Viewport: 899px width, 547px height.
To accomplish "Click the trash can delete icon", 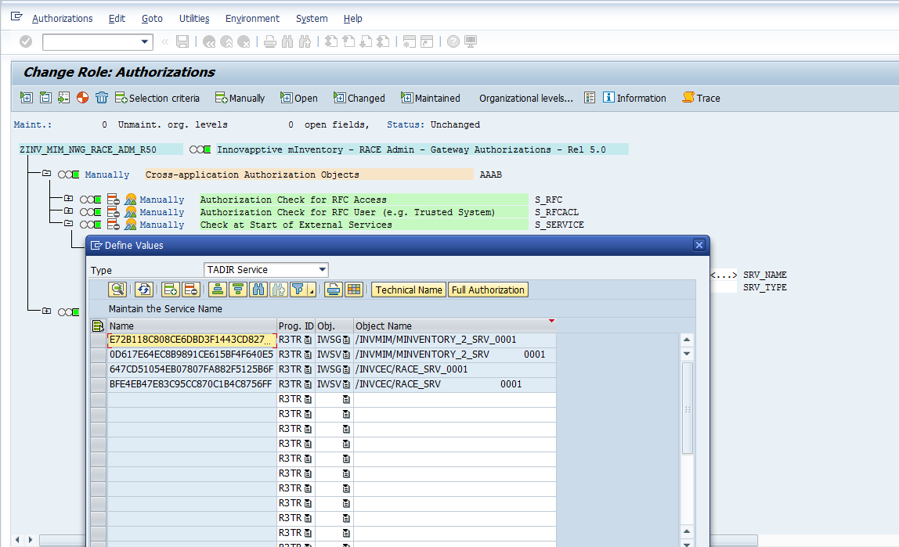I will 102,98.
